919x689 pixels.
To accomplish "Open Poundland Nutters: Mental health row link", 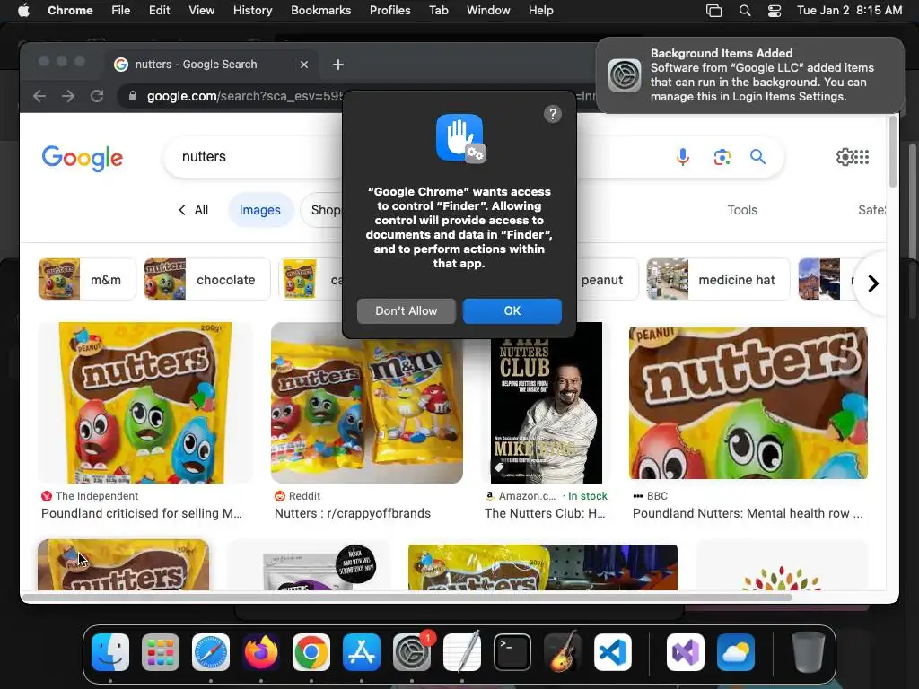I will click(x=748, y=513).
